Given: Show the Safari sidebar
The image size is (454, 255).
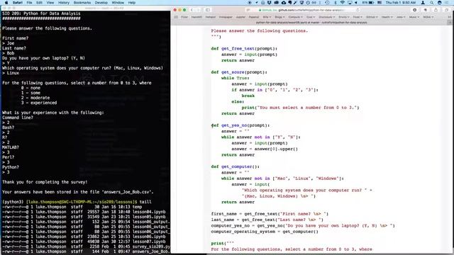Looking at the screenshot, I should 208,10.
